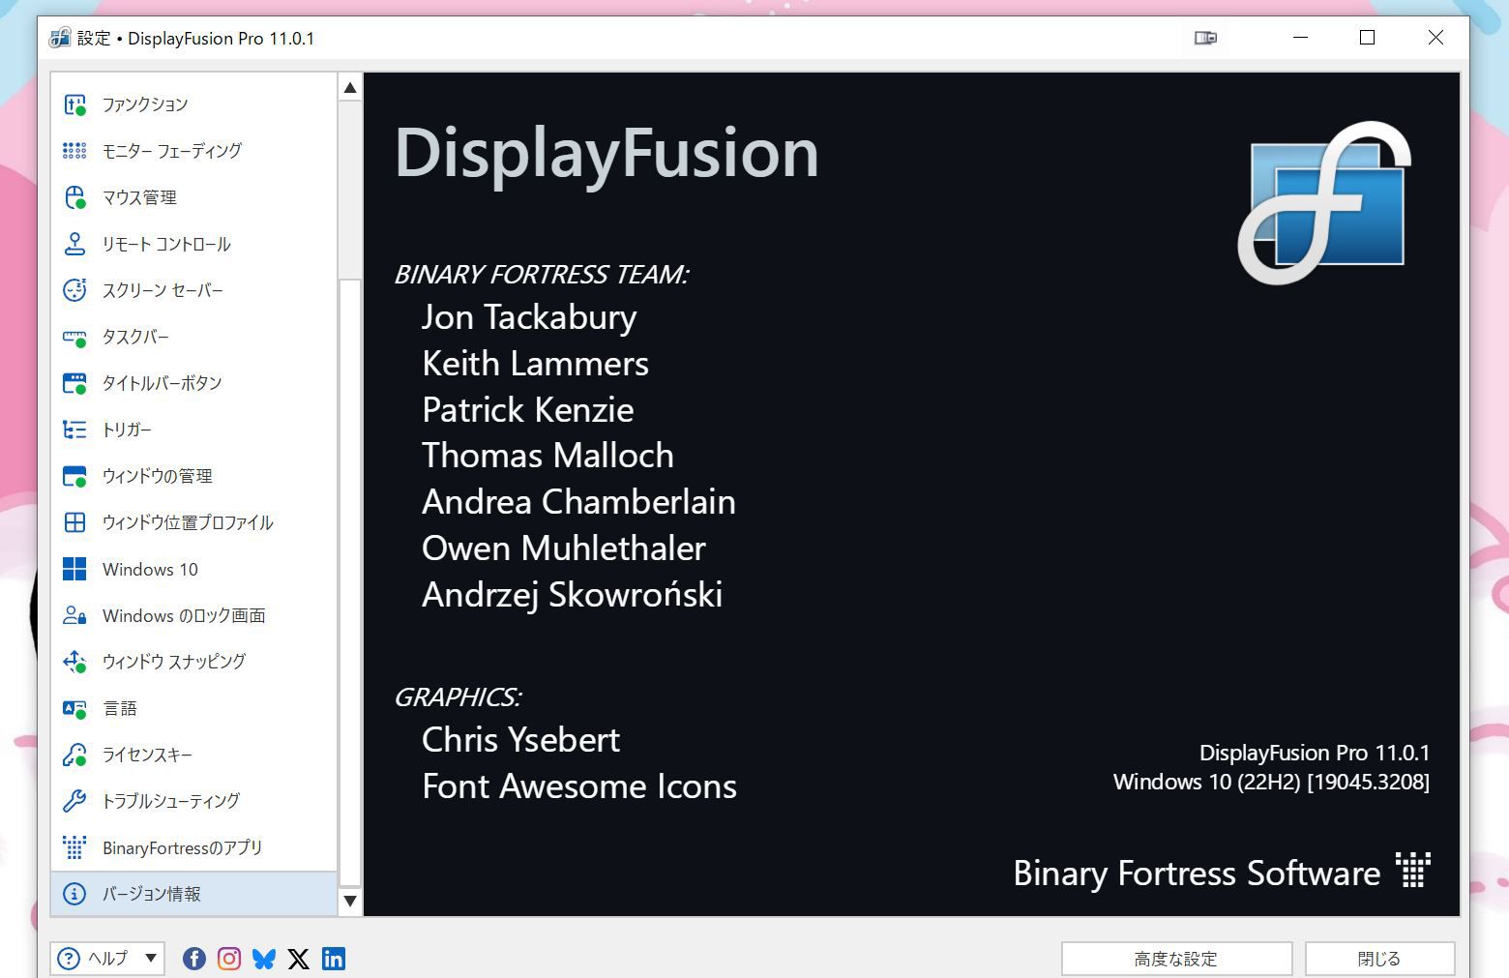Open the LinkedIn link icon
Image resolution: width=1509 pixels, height=978 pixels.
334,959
